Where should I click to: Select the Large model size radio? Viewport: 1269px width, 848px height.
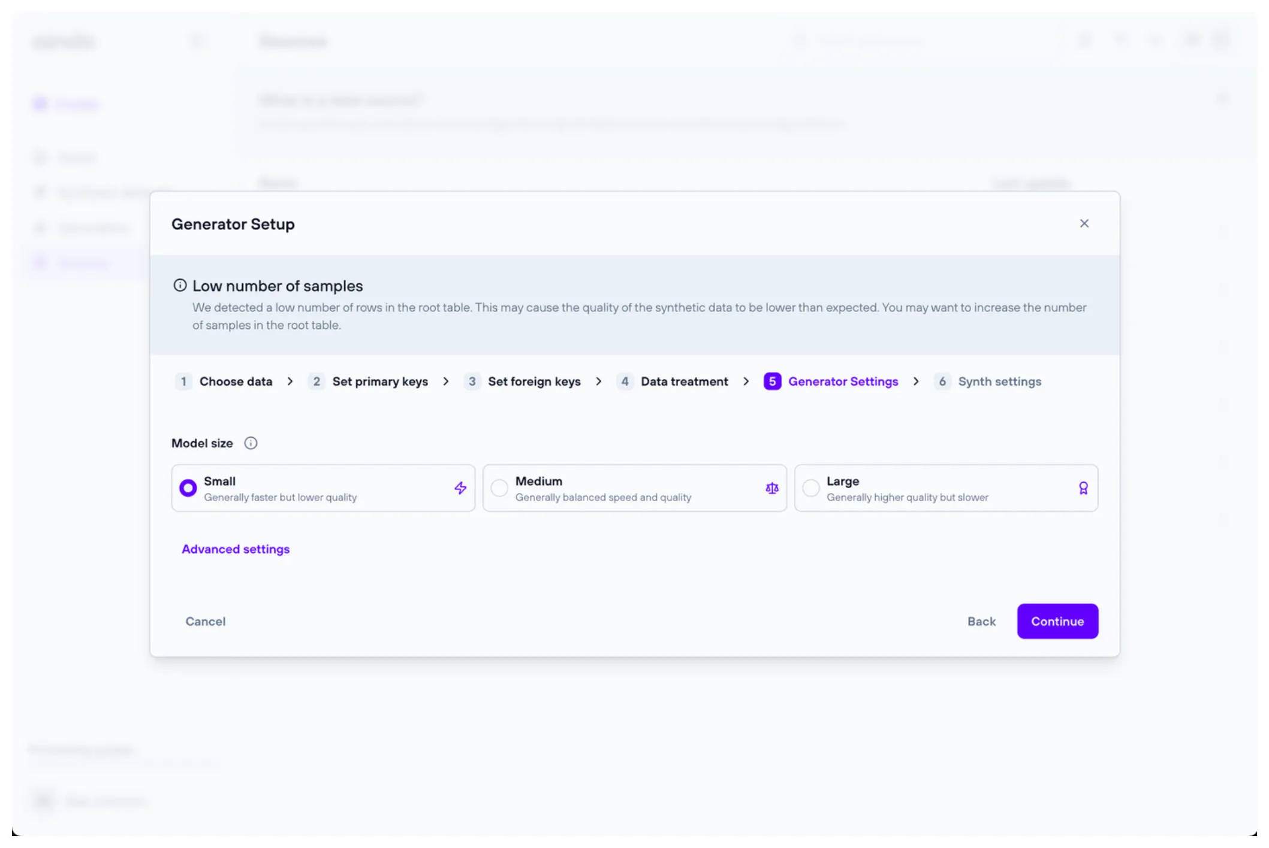[811, 488]
